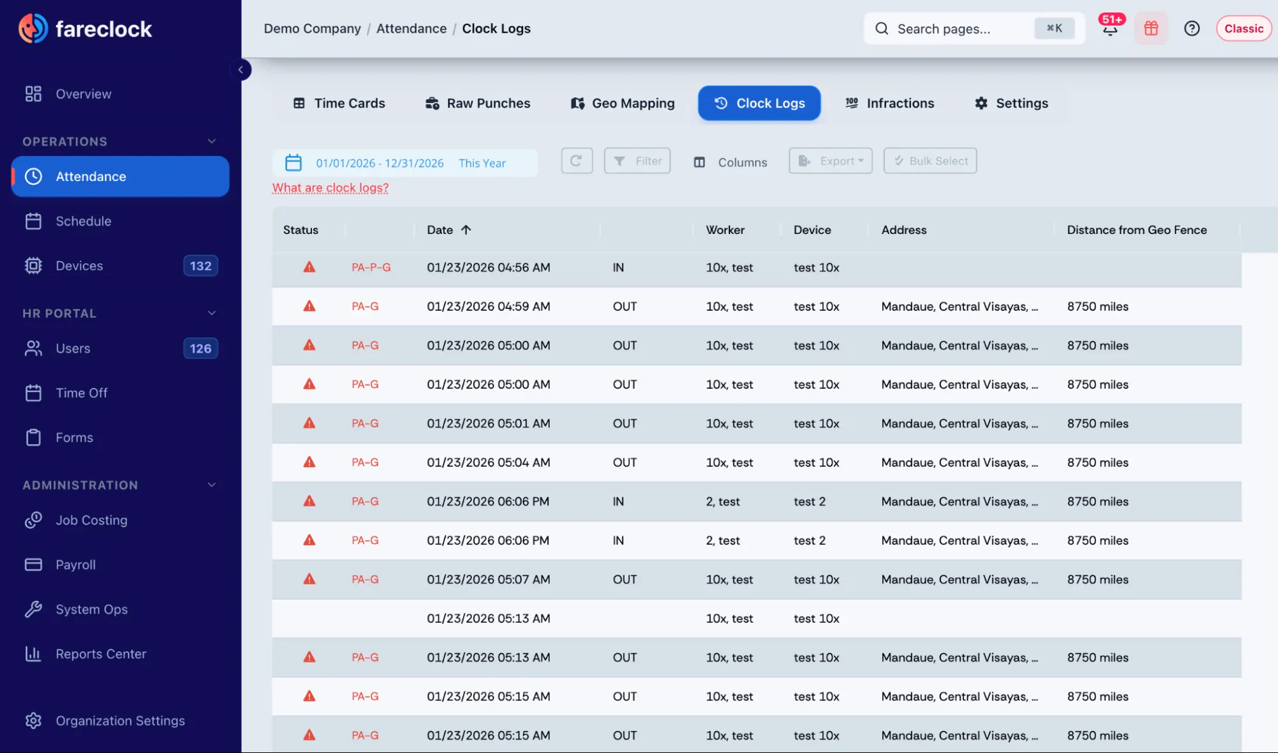
Task: Open the Export dropdown
Action: pyautogui.click(x=830, y=160)
